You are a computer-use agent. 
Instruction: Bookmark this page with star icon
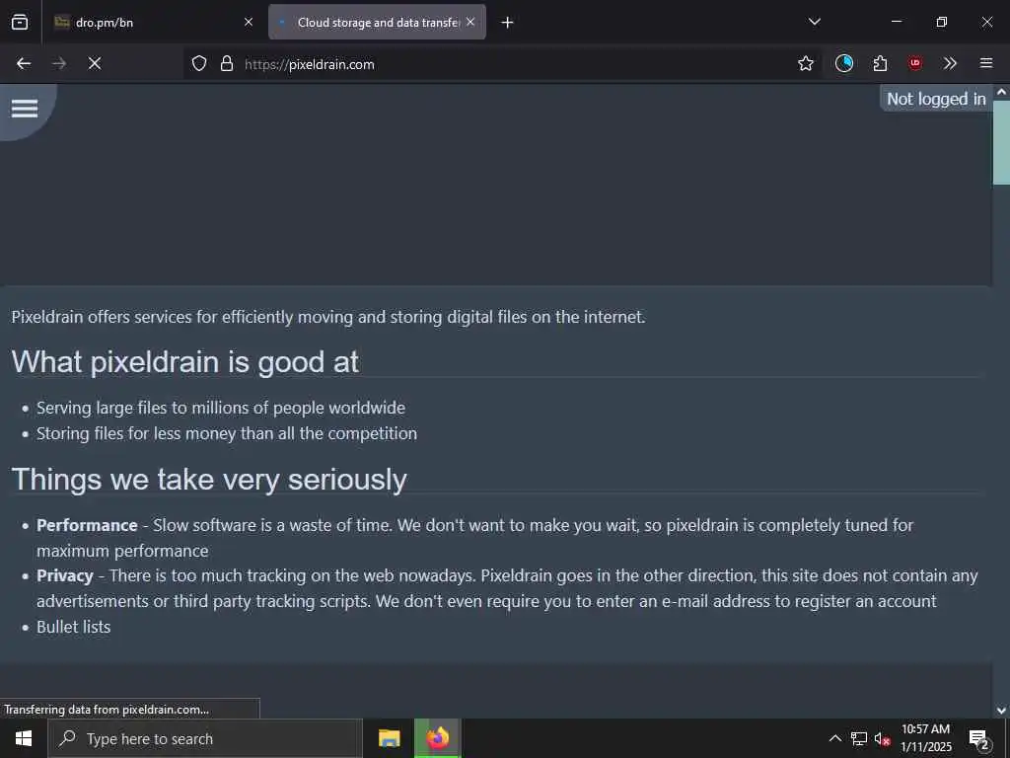tap(805, 63)
